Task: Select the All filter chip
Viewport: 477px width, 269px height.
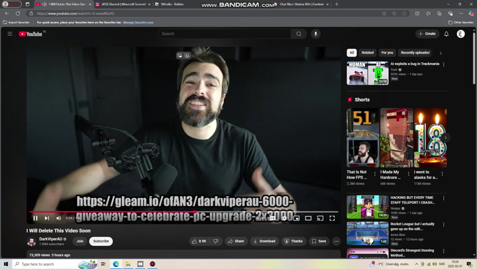Action: (352, 52)
